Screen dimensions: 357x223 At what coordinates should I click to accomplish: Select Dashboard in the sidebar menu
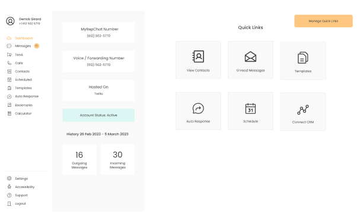click(20, 38)
